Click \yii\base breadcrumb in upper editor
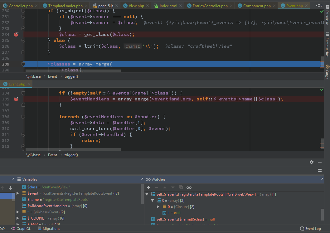This screenshot has height=233, width=330. 33,76
